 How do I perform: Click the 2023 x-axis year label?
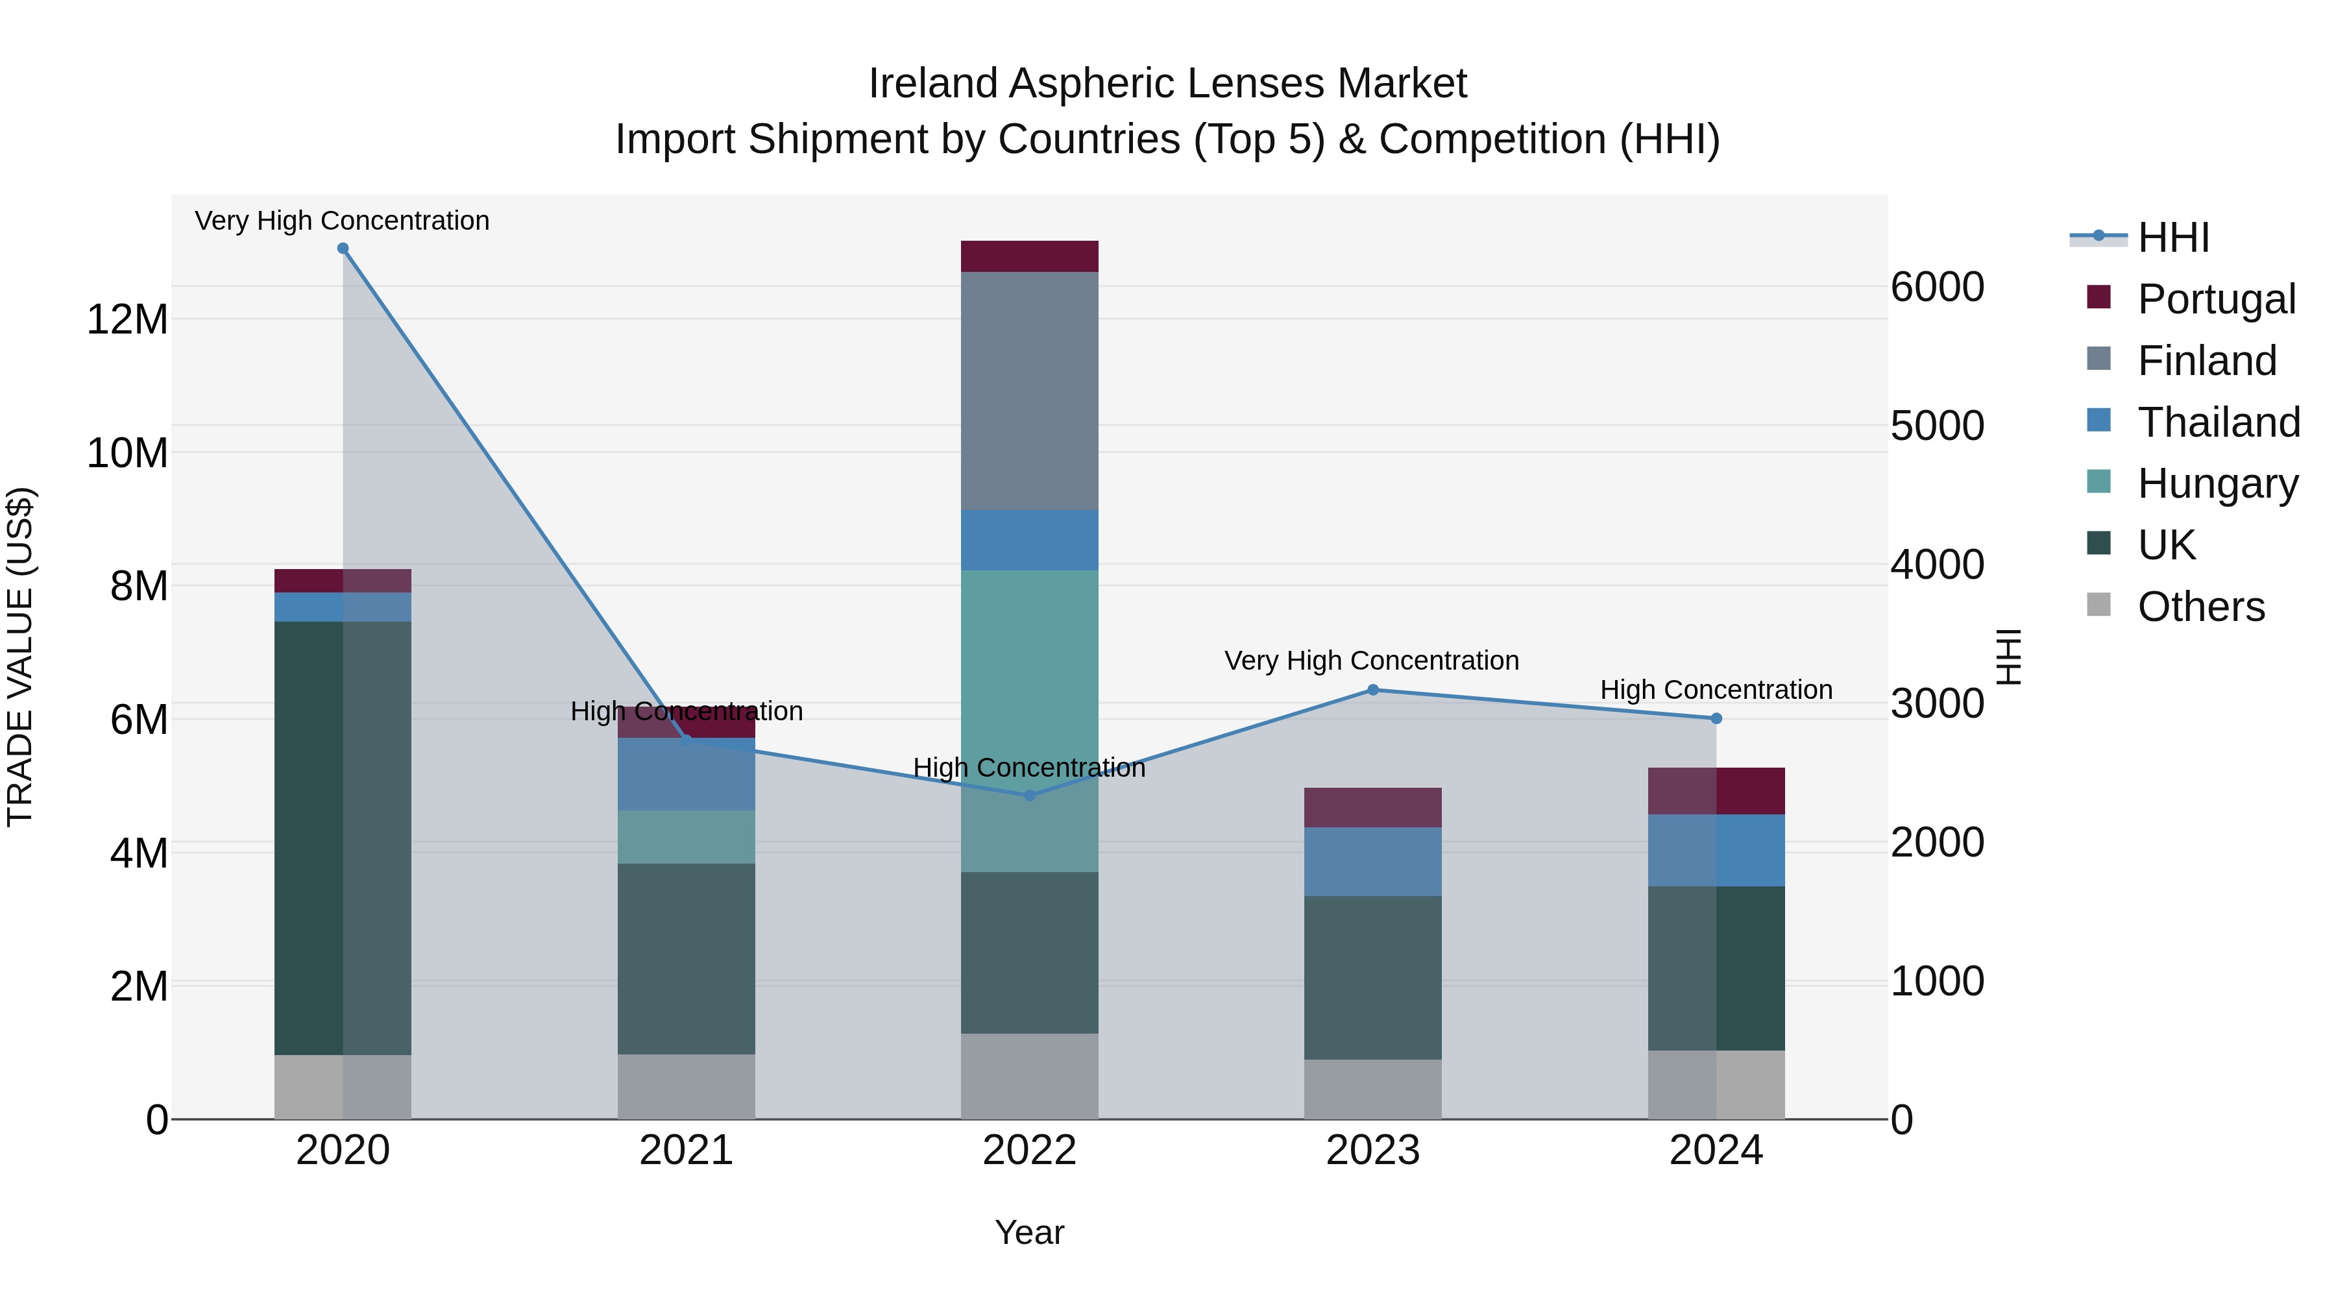1373,1150
